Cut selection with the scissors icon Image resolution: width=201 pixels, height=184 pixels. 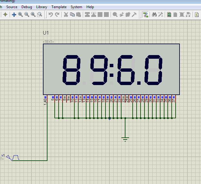(x=66, y=15)
